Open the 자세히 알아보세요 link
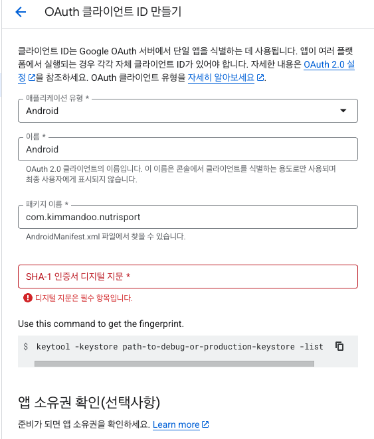The image size is (374, 439). [x=221, y=78]
